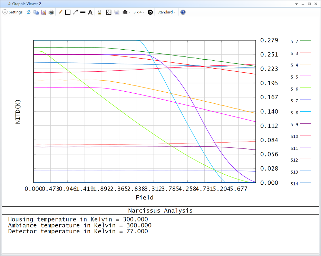321x256 pixels.
Task: Open the title bar window menu arrow
Action: [296, 3]
